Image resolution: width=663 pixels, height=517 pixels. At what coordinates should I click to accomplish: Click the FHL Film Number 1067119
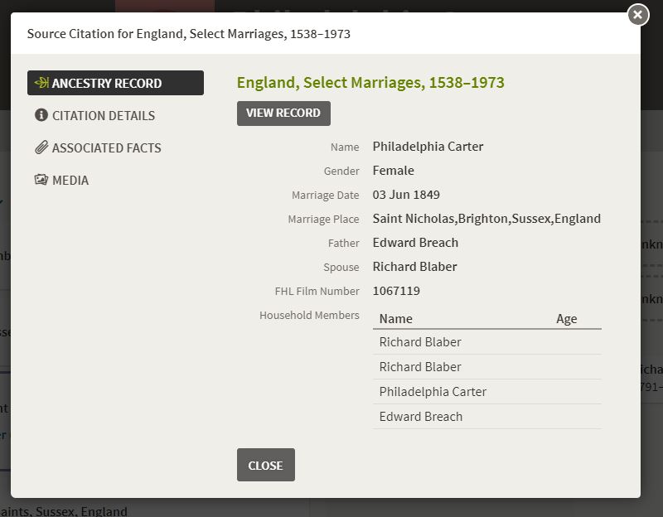click(x=396, y=291)
